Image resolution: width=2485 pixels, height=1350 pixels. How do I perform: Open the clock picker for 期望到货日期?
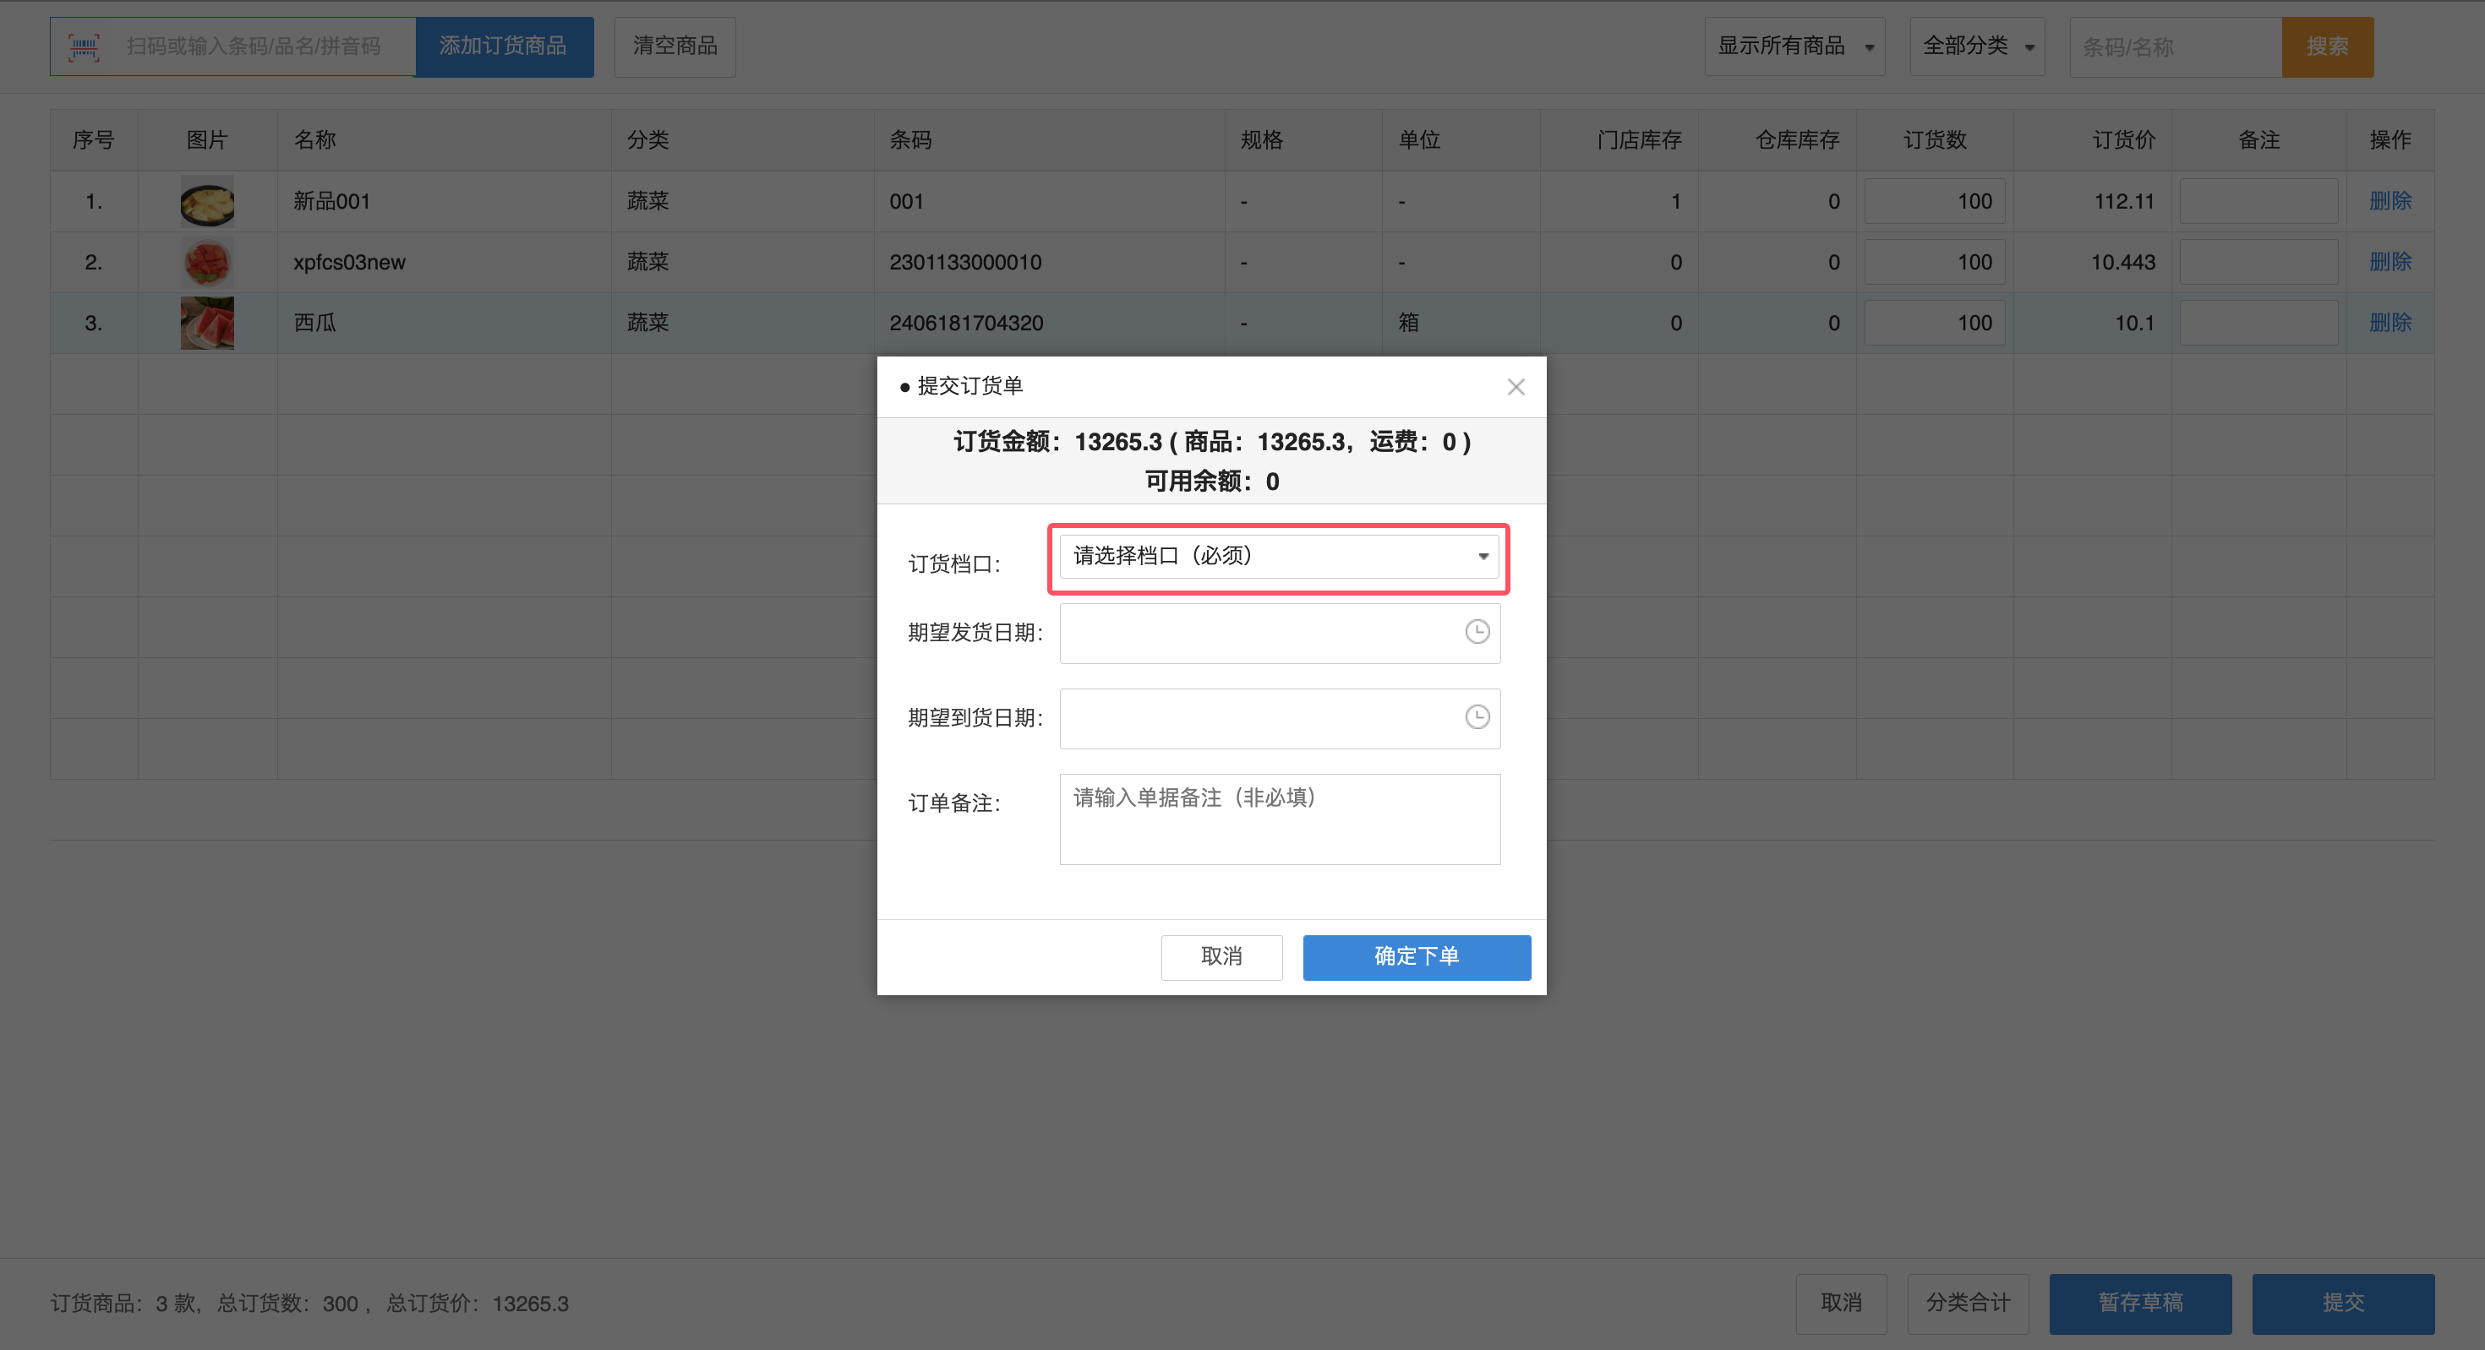[1476, 717]
